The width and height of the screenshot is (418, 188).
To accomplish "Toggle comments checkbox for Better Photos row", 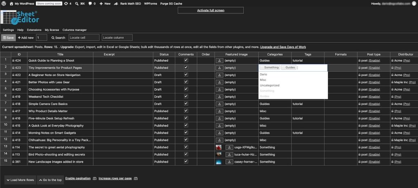I will click(x=186, y=82).
